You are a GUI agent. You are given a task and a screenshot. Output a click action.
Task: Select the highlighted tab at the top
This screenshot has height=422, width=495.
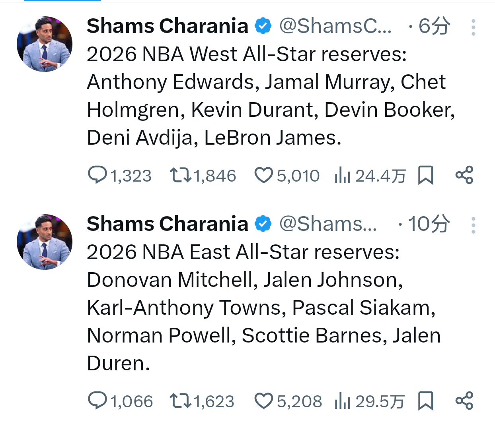tap(62, 2)
